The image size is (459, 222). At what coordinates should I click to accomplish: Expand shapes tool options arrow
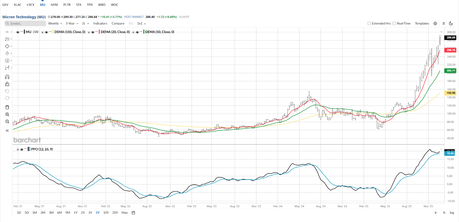coord(11,46)
